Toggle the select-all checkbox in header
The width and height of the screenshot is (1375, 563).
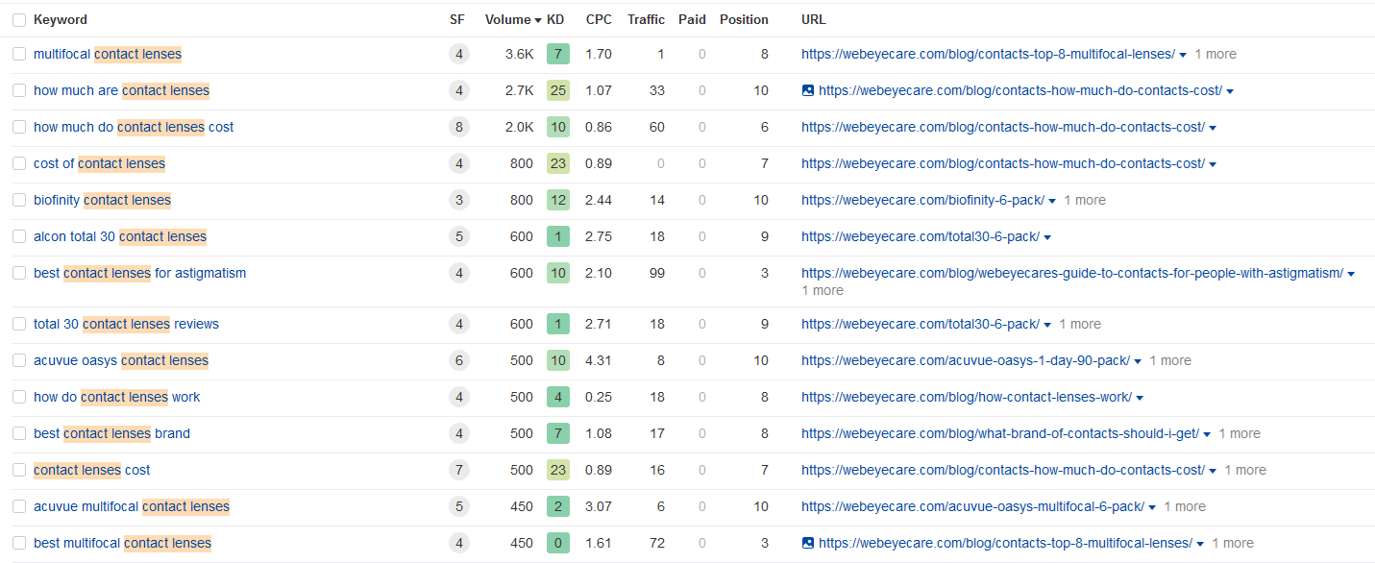point(19,20)
